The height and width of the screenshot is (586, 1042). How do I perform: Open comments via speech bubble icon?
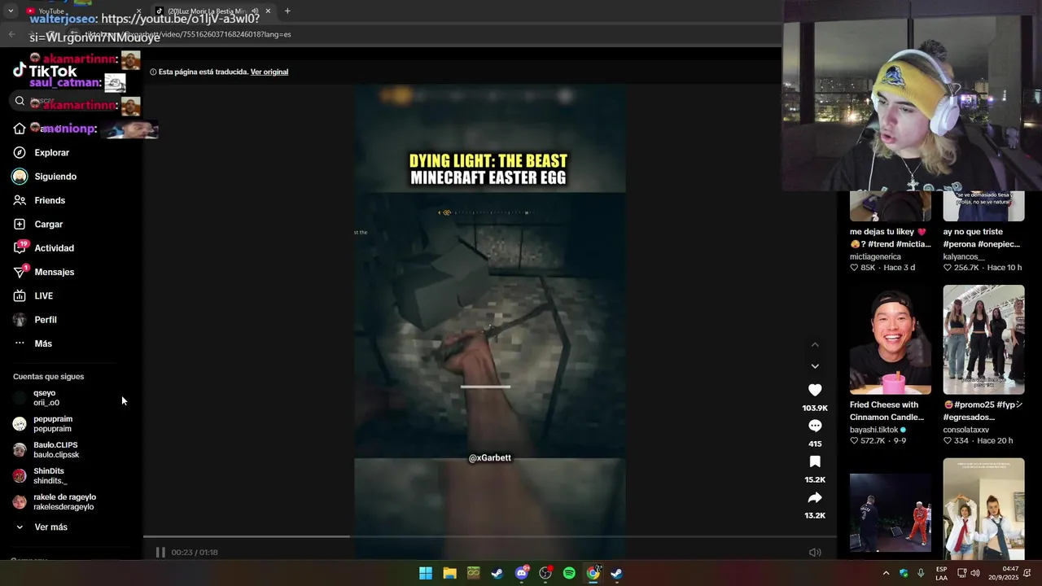815,426
